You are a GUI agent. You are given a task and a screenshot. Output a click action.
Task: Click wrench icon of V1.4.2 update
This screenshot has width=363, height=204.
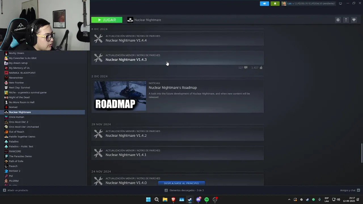[98, 134]
